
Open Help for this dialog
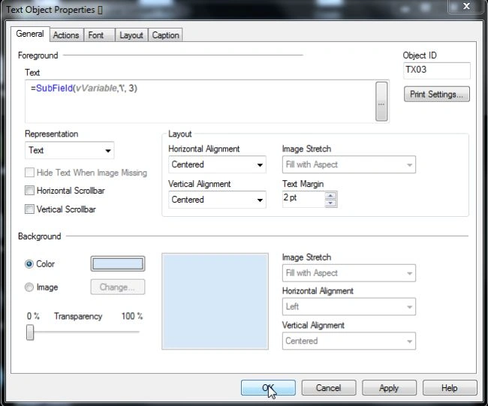tap(450, 388)
